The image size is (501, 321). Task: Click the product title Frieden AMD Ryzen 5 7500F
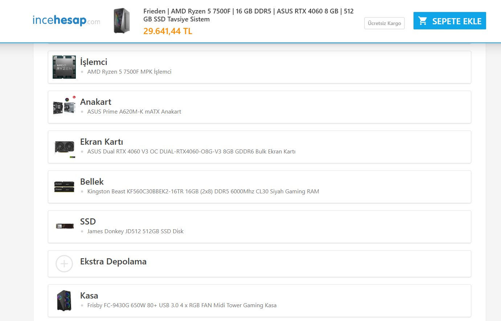(x=248, y=15)
